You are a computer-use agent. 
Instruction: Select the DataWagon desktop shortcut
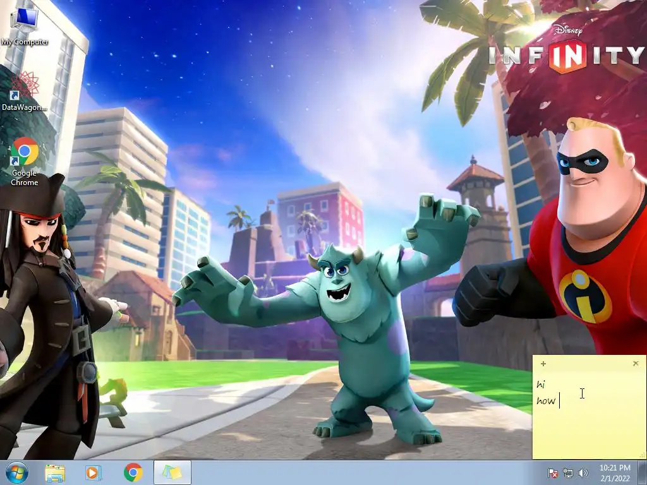(x=25, y=92)
